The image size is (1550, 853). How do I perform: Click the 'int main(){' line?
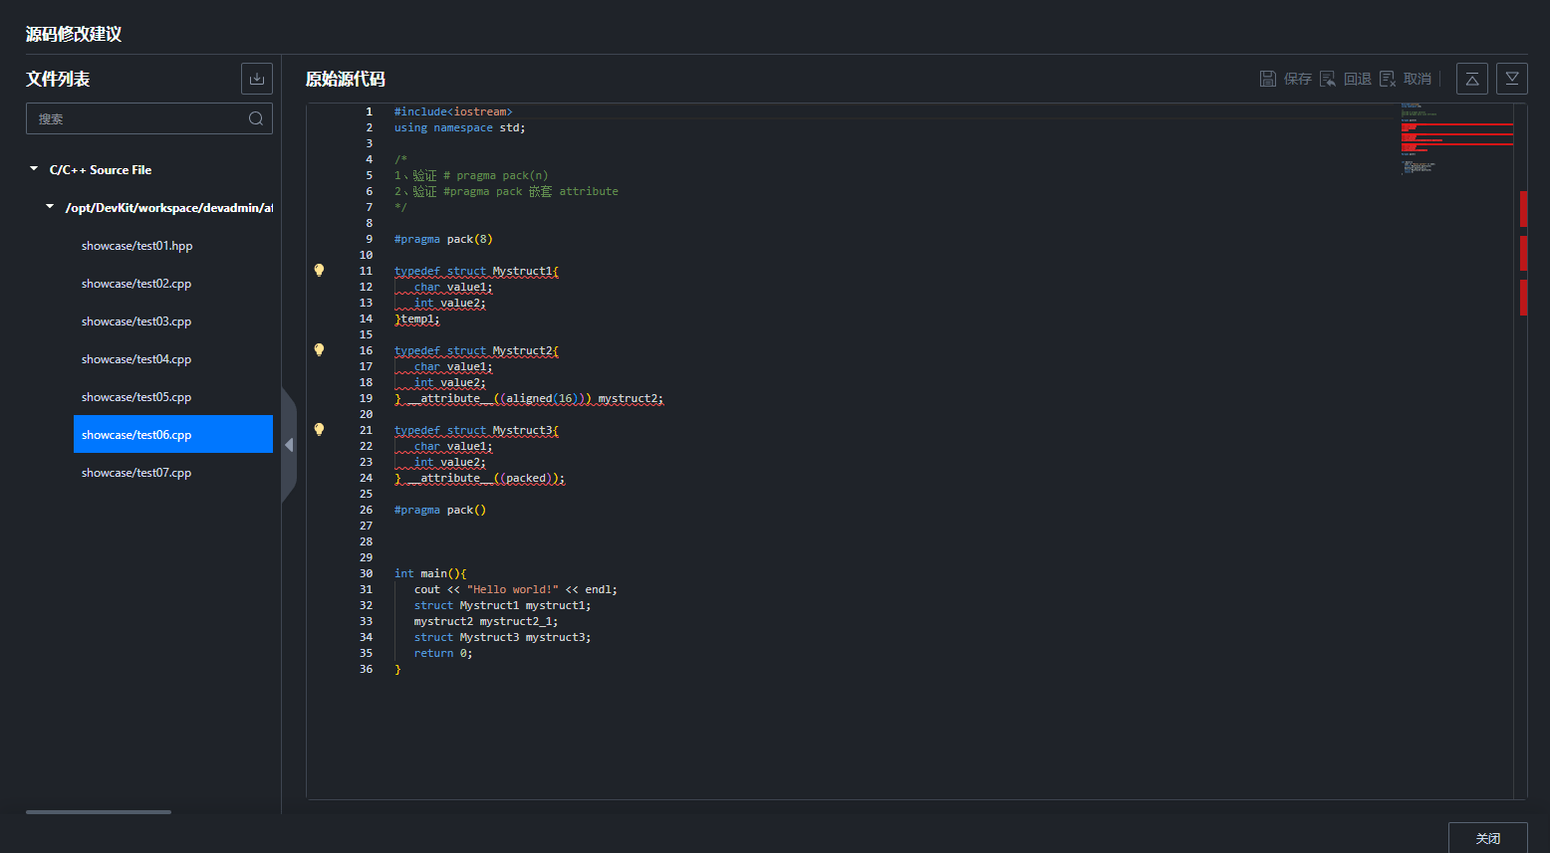[x=430, y=573]
